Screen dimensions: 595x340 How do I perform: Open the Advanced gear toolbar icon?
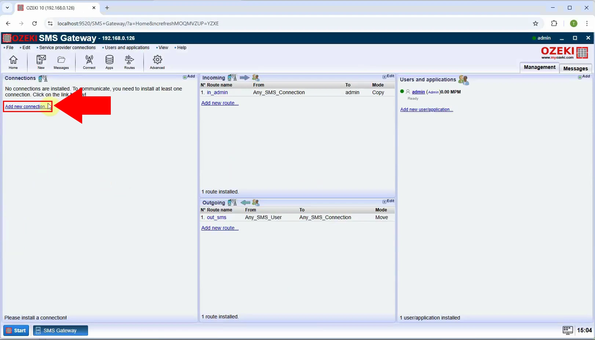coord(157,62)
